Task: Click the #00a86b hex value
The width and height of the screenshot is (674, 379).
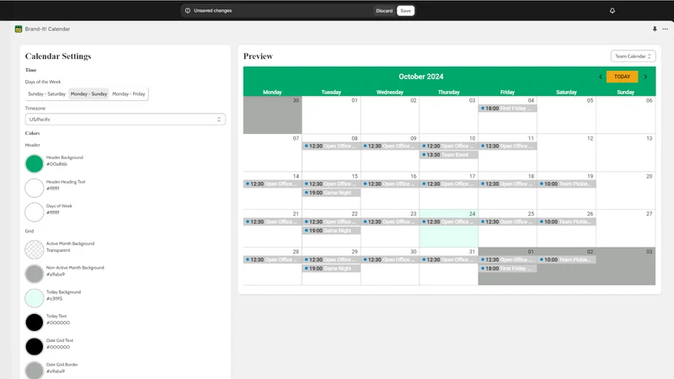Action: pos(56,164)
